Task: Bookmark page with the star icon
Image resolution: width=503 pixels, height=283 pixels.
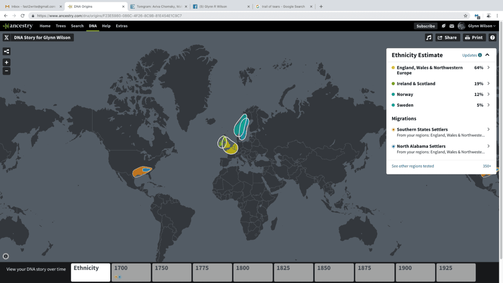Action: click(465, 16)
